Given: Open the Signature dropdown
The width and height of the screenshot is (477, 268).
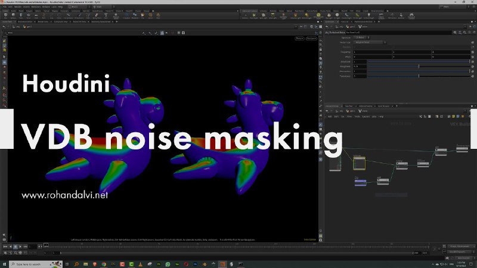Looking at the screenshot, I should [362, 38].
